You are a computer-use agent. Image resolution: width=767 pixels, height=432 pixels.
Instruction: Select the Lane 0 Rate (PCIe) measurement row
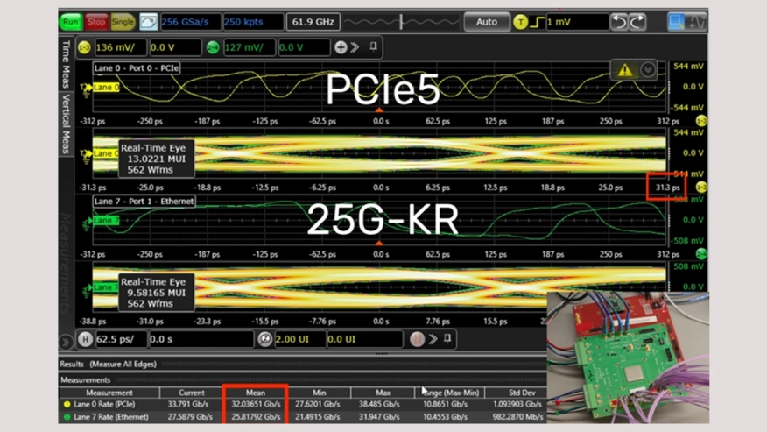pos(109,405)
